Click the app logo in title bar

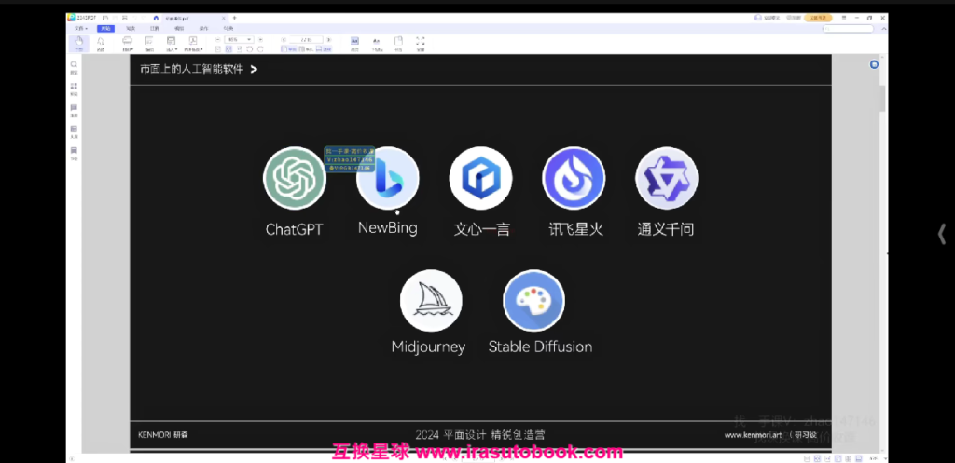(x=71, y=18)
